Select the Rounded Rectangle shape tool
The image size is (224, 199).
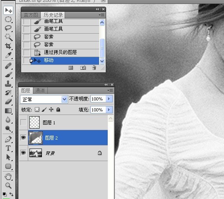8,166
